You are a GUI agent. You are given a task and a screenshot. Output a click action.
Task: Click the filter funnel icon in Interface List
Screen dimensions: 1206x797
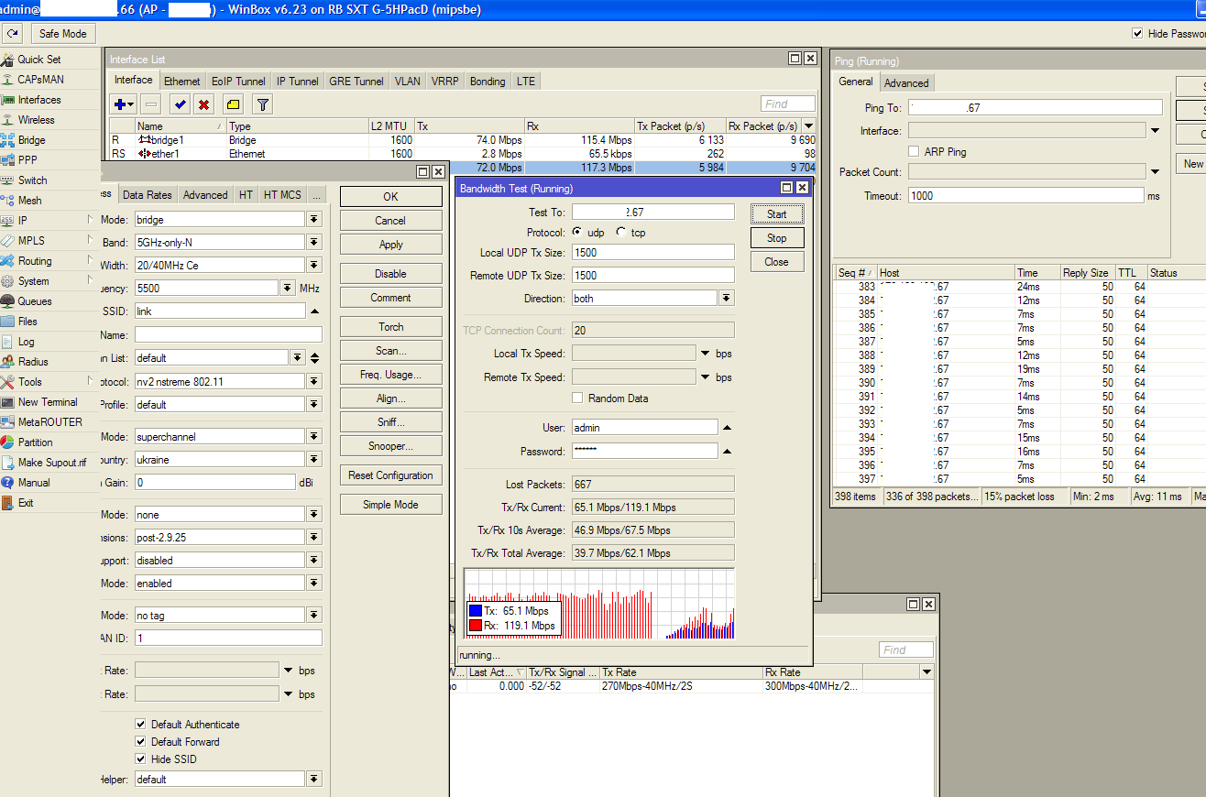coord(262,104)
